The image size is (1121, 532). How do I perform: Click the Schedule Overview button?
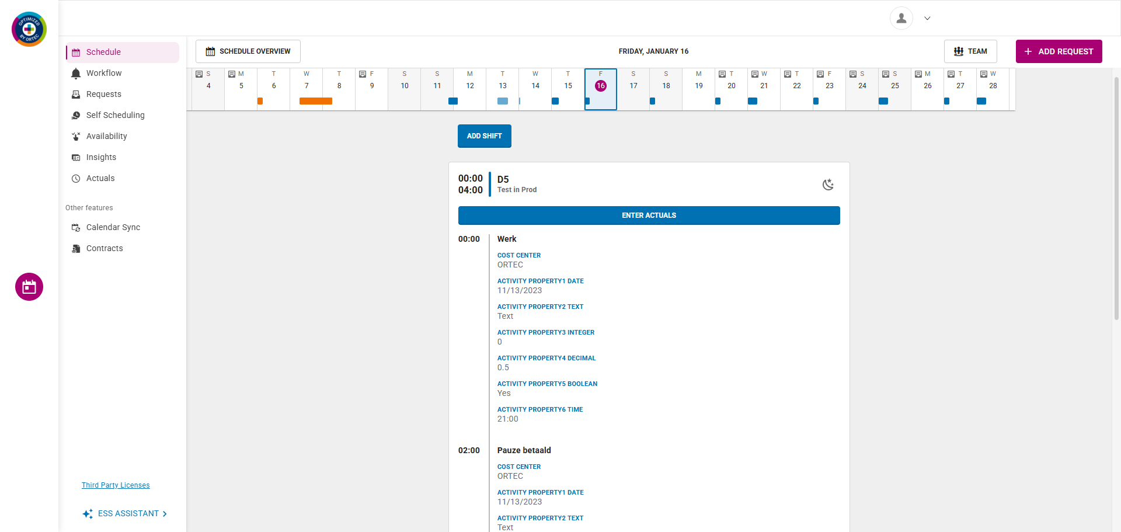(248, 51)
